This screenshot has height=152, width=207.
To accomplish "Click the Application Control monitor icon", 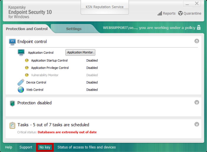I will 21,53.
